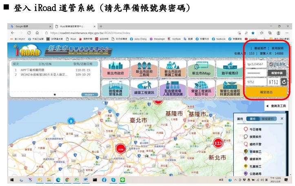Open the 新北市政府工務局 tile
The image size is (295, 186).
click(144, 69)
